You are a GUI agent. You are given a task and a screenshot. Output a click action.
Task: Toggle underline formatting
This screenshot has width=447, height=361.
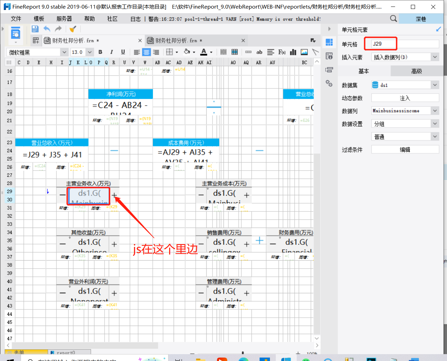[123, 52]
